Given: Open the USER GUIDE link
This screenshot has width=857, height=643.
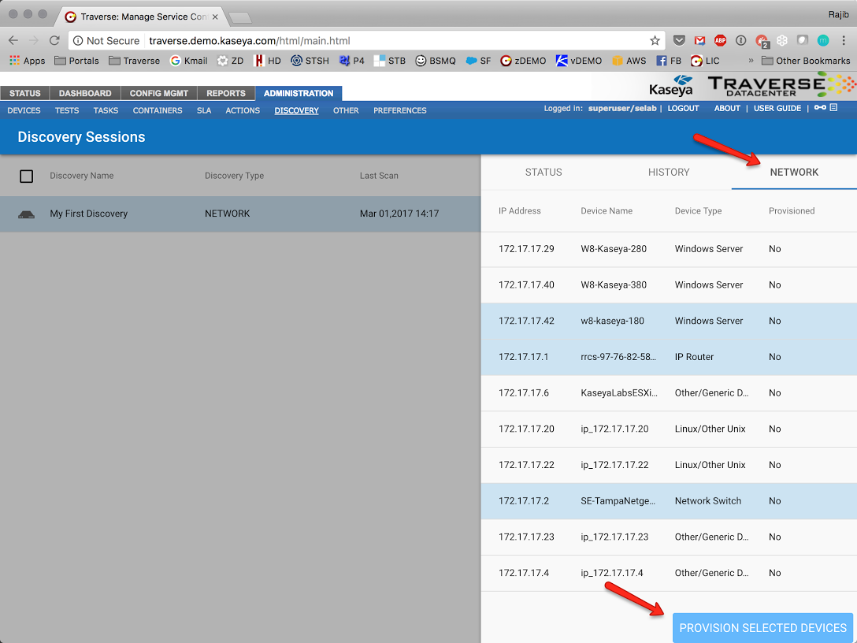Looking at the screenshot, I should tap(777, 108).
